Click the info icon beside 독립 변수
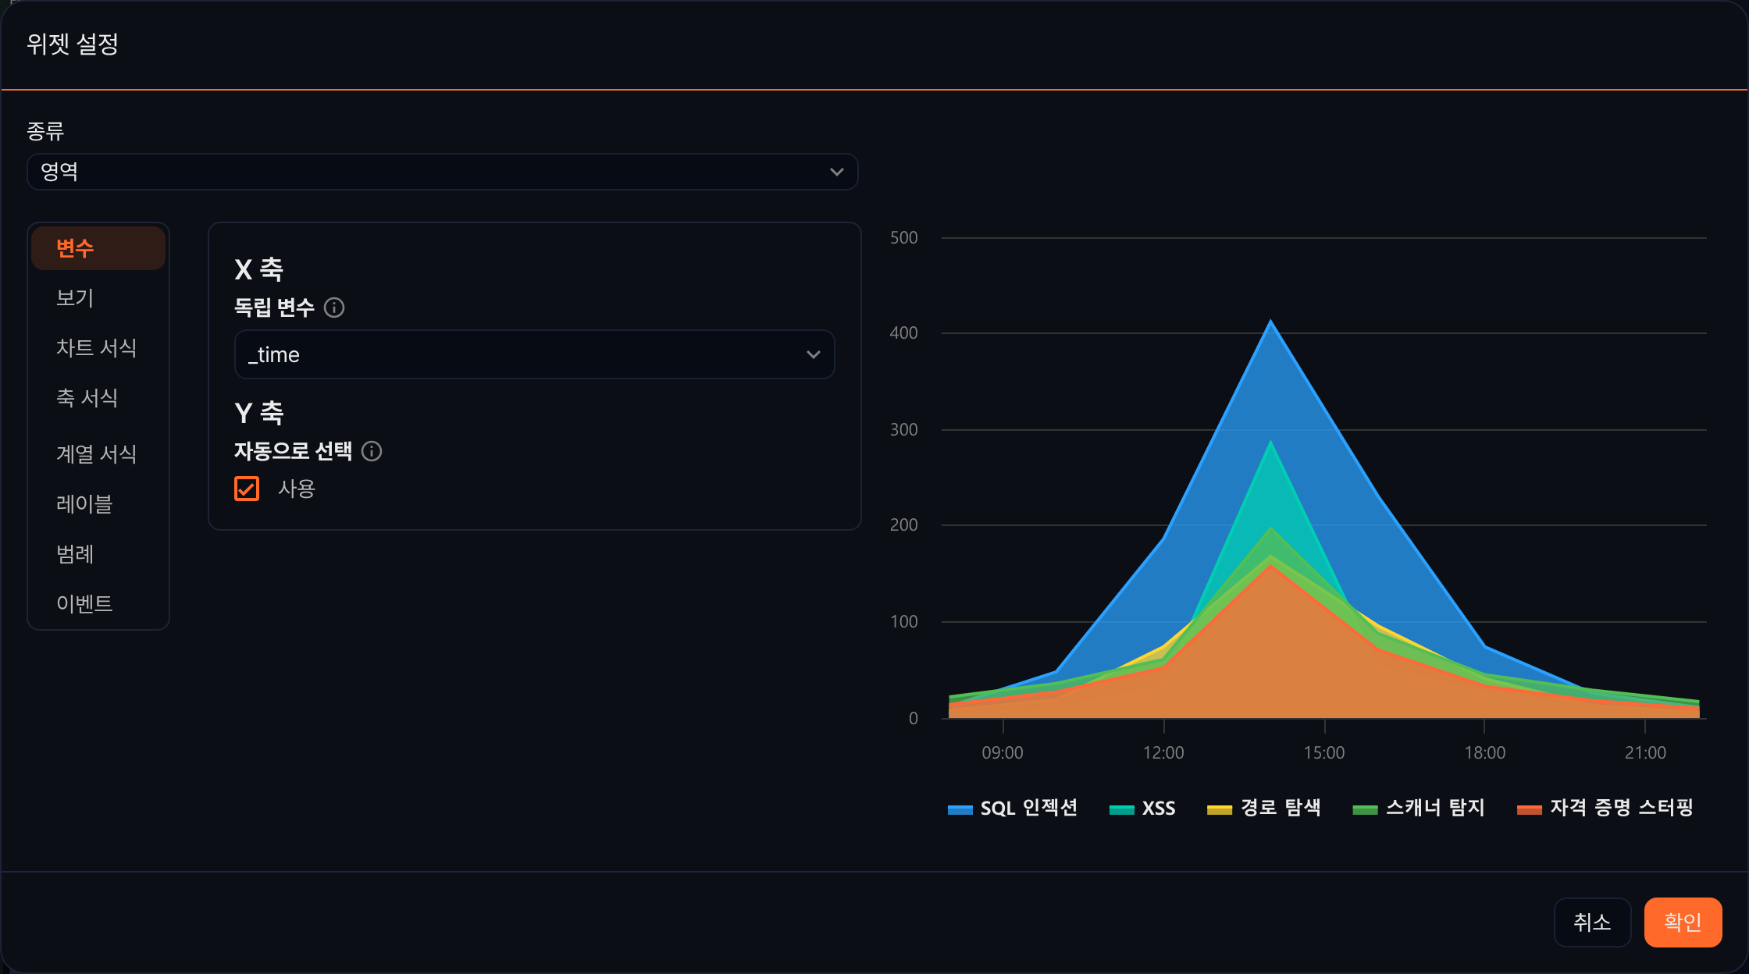 pos(334,307)
